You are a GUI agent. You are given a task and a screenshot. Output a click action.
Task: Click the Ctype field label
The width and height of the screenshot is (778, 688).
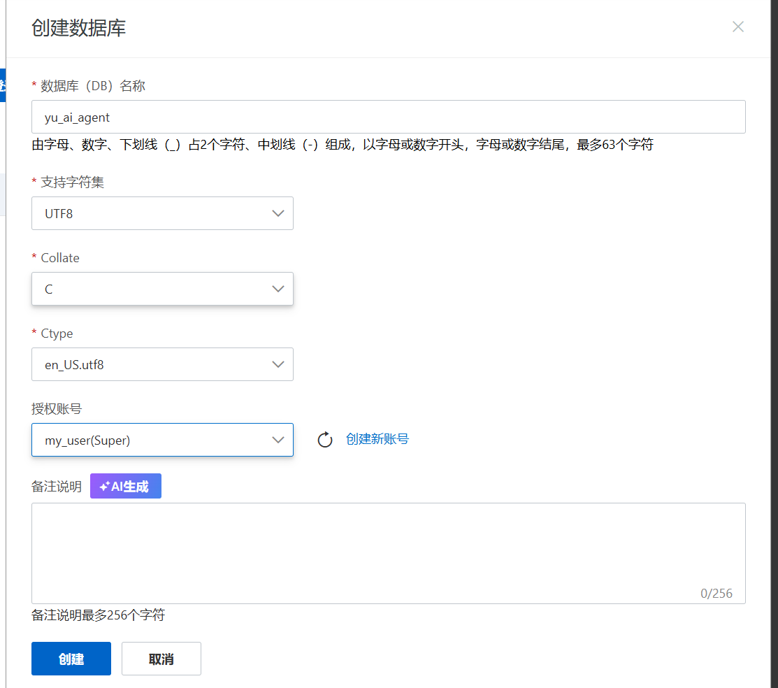57,334
